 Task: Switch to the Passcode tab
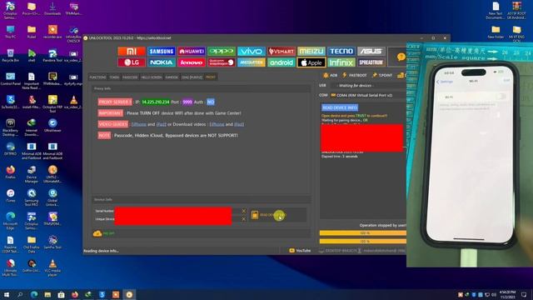click(x=130, y=77)
